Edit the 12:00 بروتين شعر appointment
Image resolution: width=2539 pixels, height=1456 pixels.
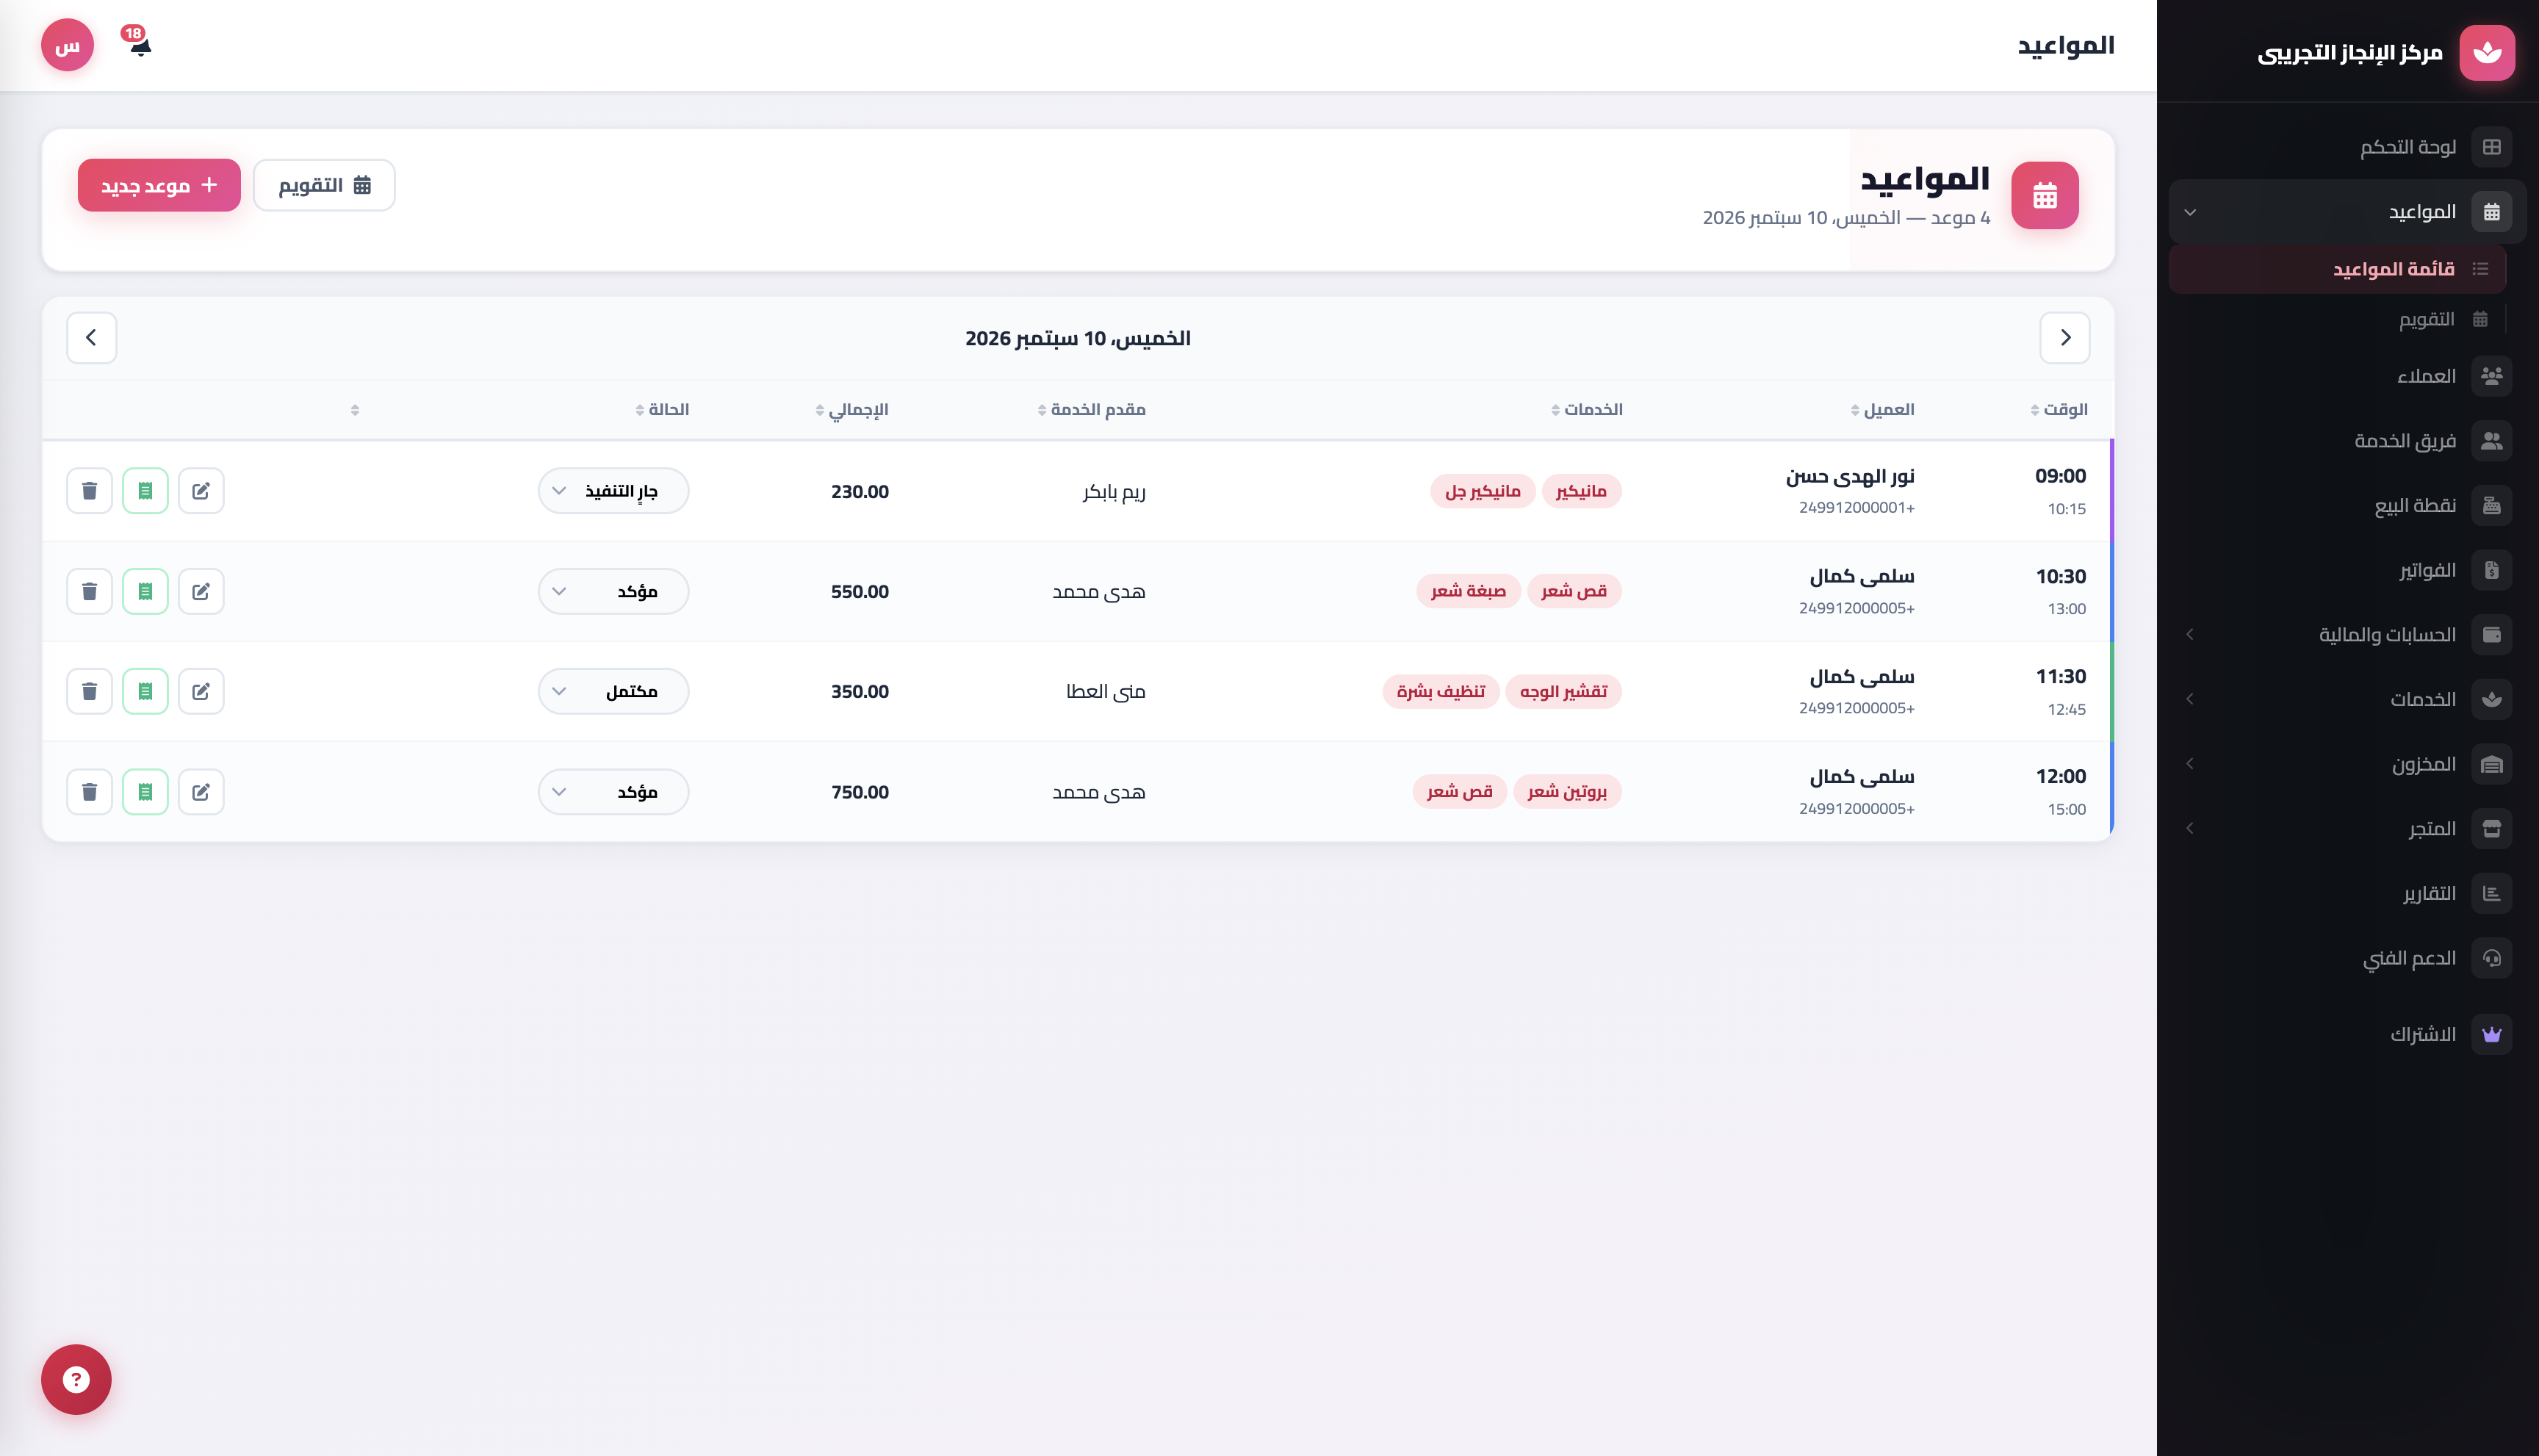coord(201,791)
